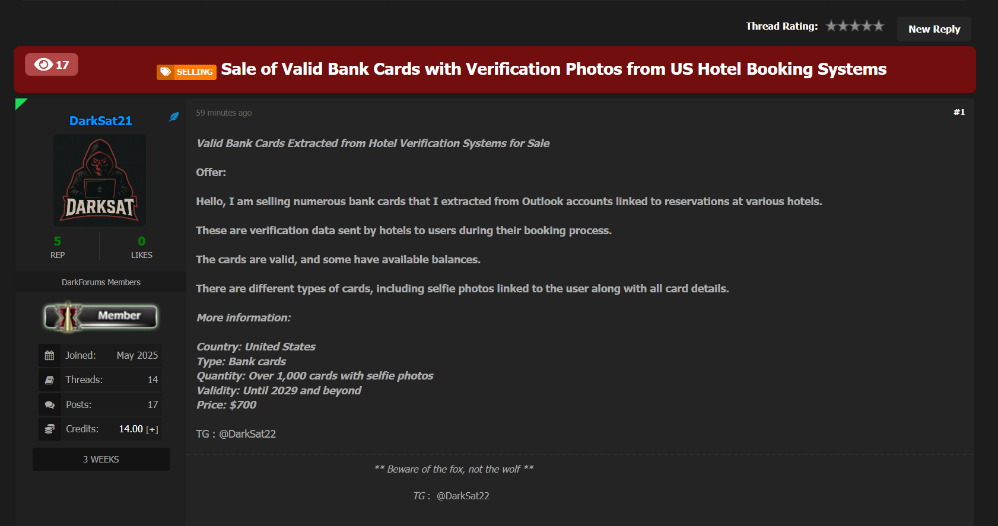Viewport: 998px width, 526px height.
Task: Click the first thread rating star
Action: click(831, 26)
